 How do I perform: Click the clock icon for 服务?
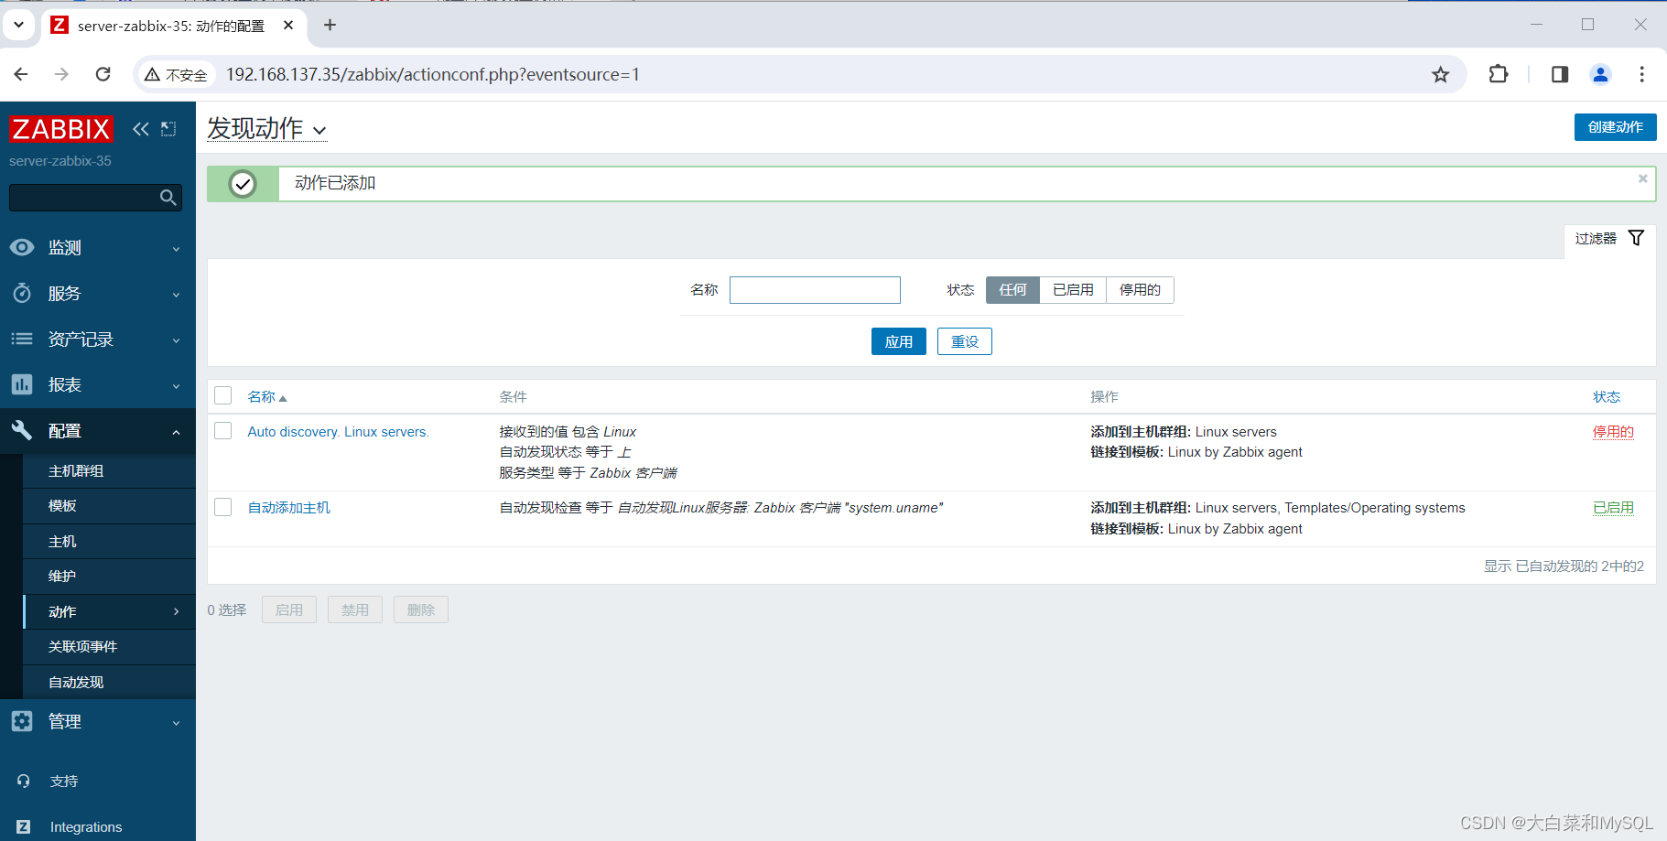(x=22, y=293)
